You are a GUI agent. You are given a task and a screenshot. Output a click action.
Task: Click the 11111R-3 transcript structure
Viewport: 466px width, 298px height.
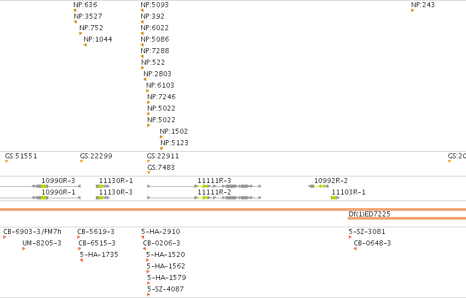pyautogui.click(x=204, y=186)
